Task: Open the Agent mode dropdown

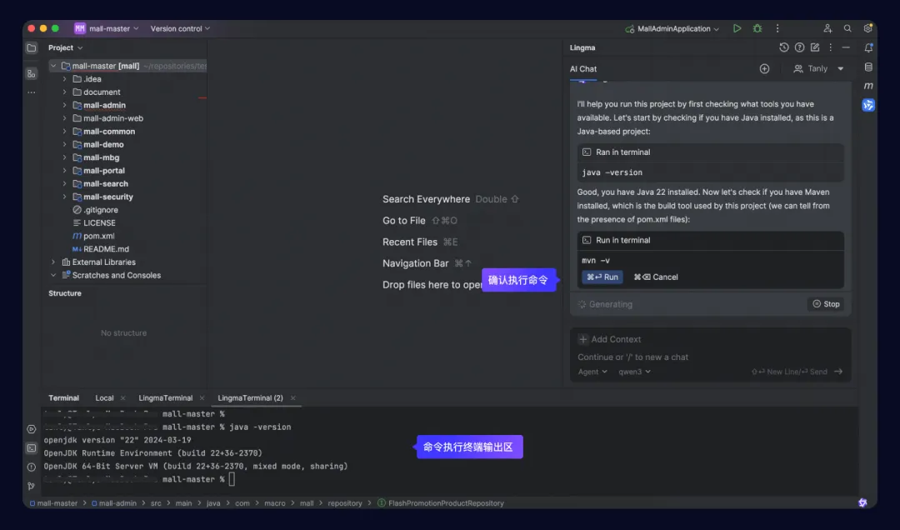Action: point(592,372)
